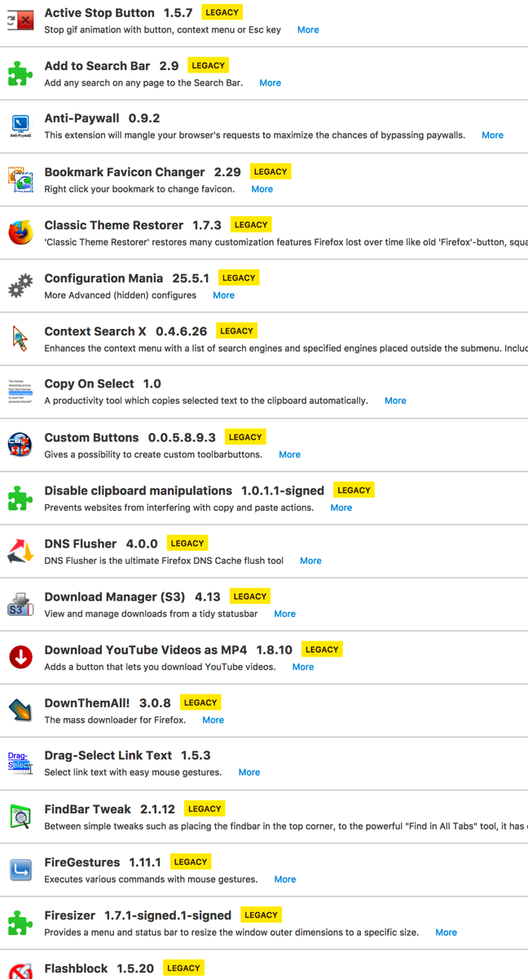Show More info for Custom Buttons
This screenshot has height=979, width=528.
click(x=289, y=454)
